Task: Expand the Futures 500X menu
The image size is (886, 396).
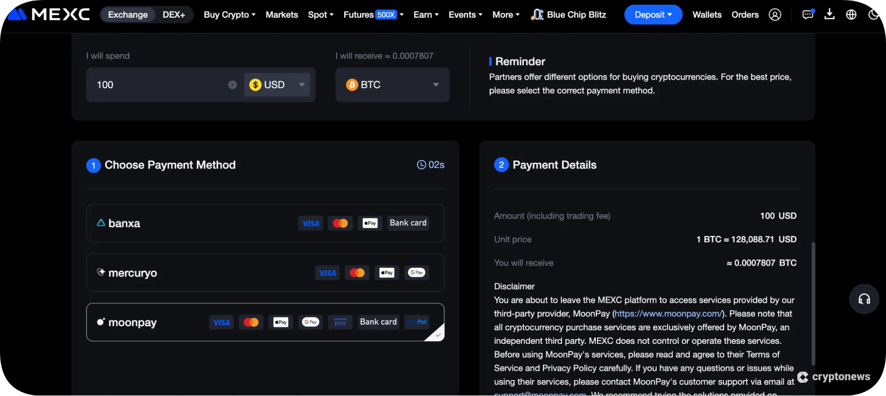Action: pyautogui.click(x=374, y=15)
